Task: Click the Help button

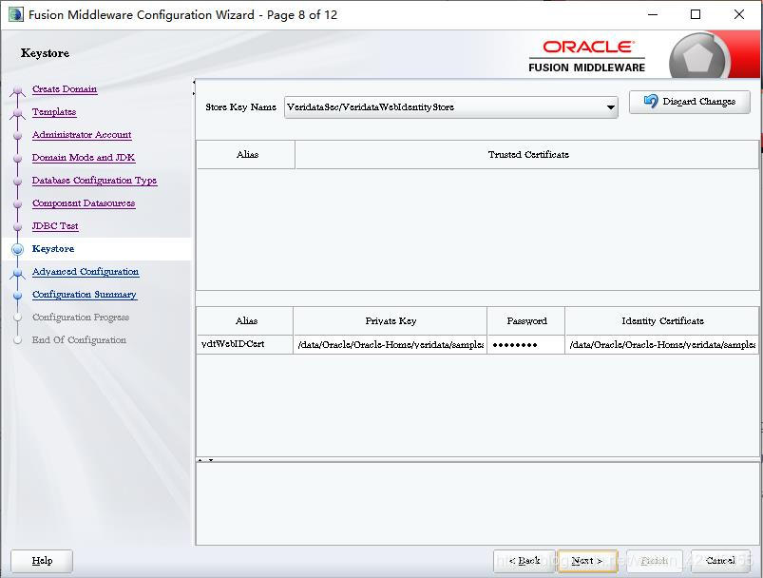Action: point(42,561)
